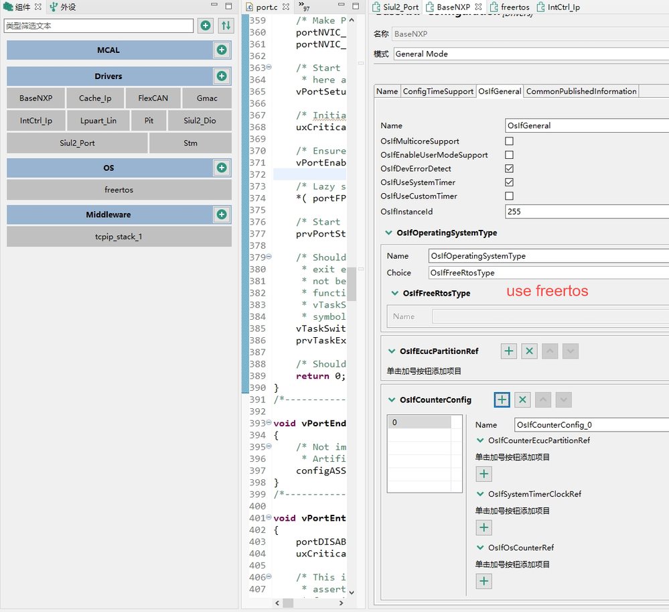Add an OsIfOsCounterRef item
Image resolution: width=669 pixels, height=612 pixels.
click(484, 580)
